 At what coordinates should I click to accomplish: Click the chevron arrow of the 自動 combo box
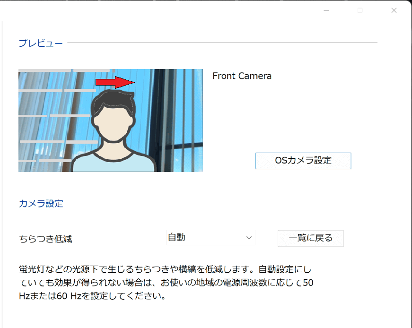[249, 238]
